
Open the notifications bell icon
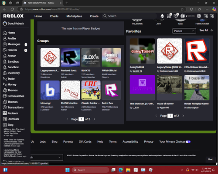tap(162, 16)
